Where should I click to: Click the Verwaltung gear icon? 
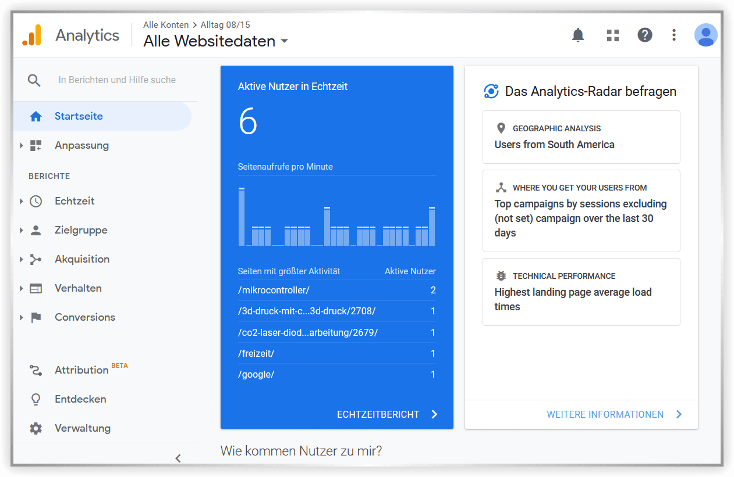pos(36,428)
